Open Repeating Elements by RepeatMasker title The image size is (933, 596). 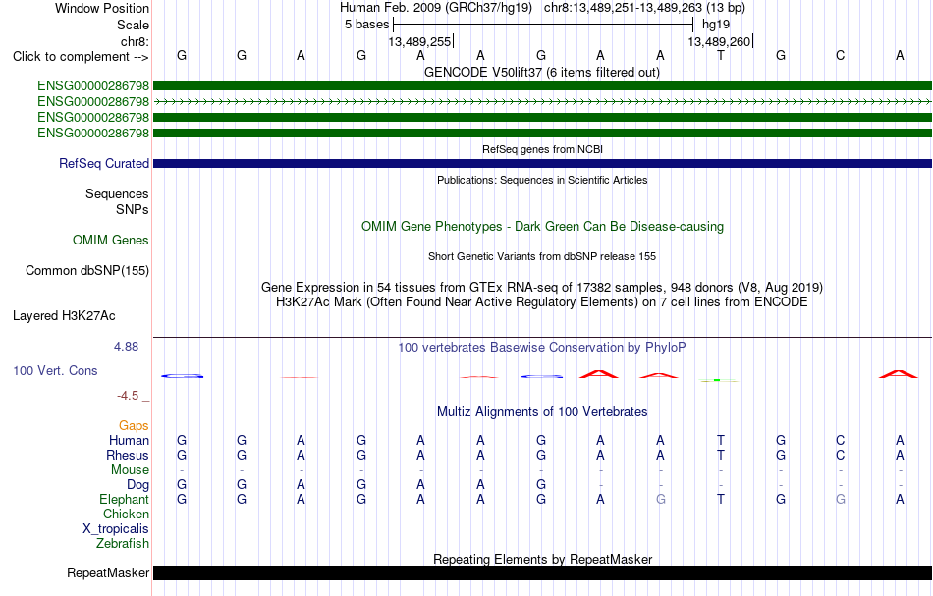point(543,559)
